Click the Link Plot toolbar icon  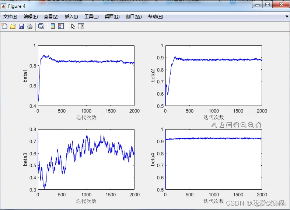(x=41, y=26)
